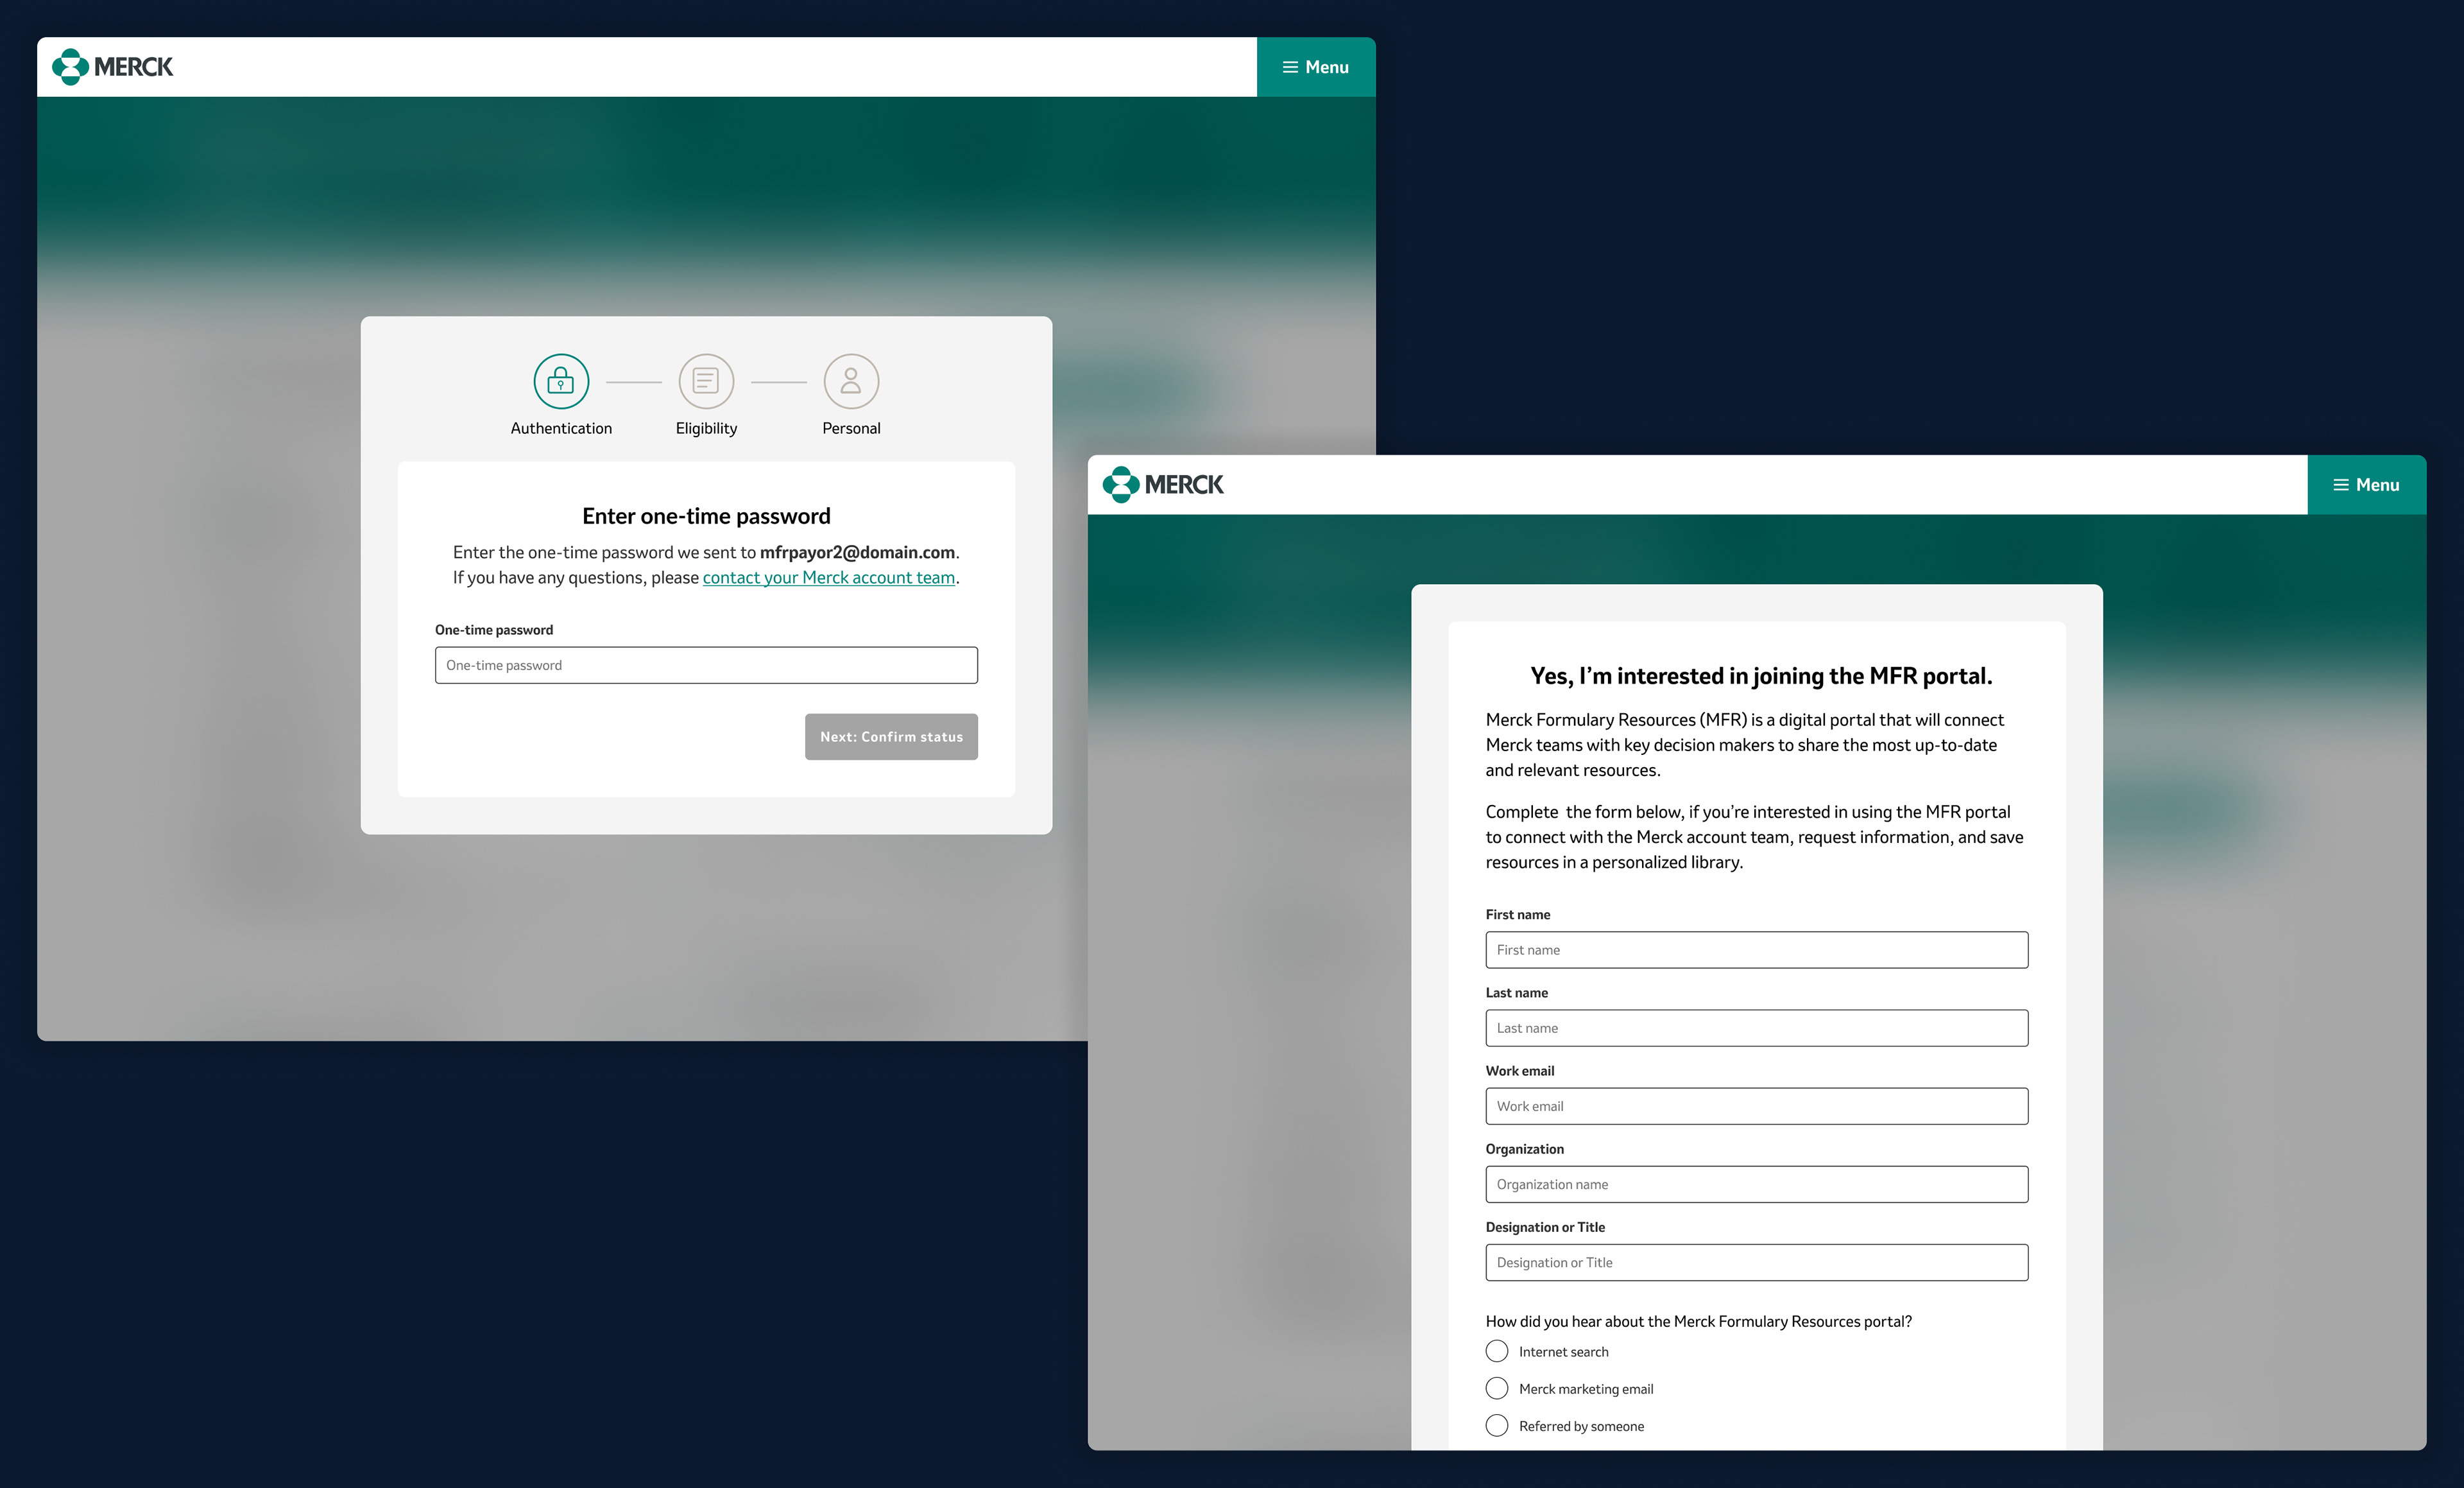Select the Authentication lock step icon
Viewport: 2464px width, 1488px height.
pyautogui.click(x=561, y=381)
